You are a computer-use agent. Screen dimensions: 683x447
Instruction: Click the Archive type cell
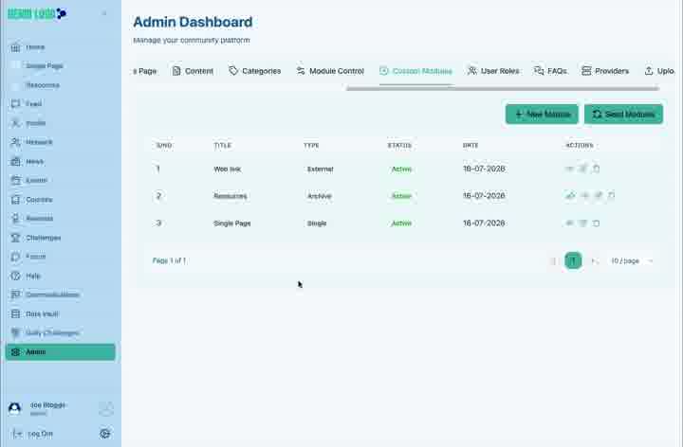click(x=320, y=196)
